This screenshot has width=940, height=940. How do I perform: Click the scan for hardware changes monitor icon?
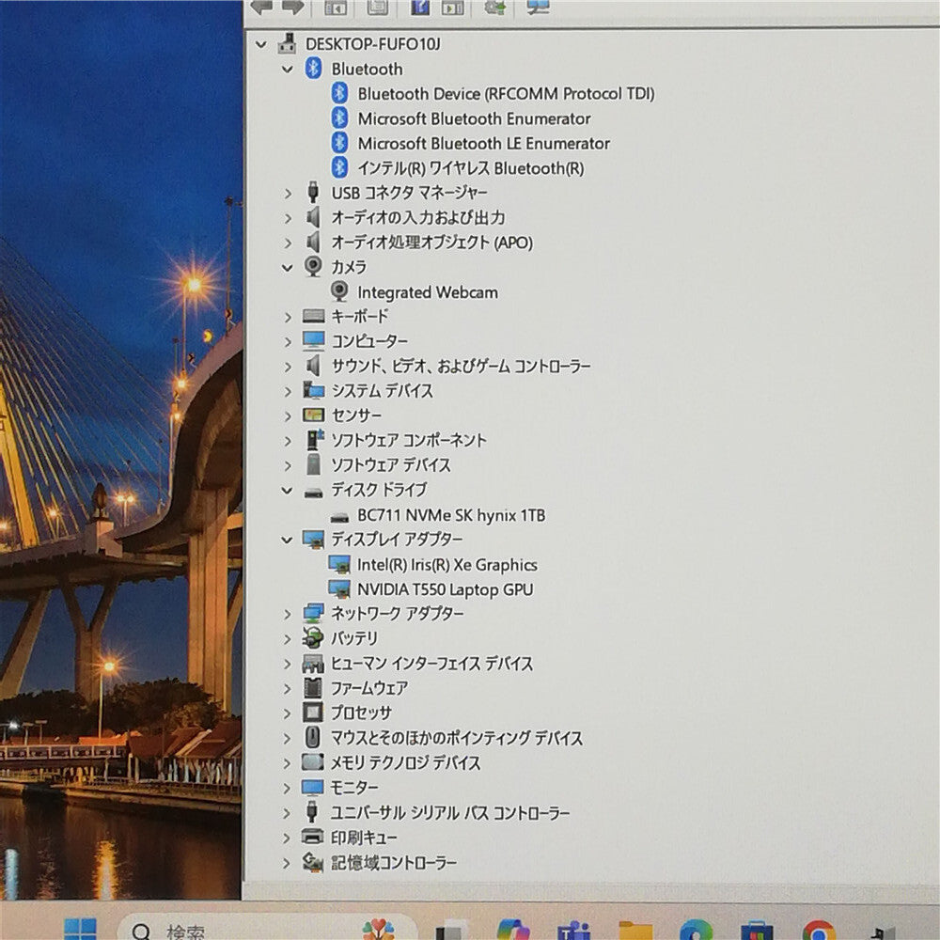pyautogui.click(x=538, y=8)
